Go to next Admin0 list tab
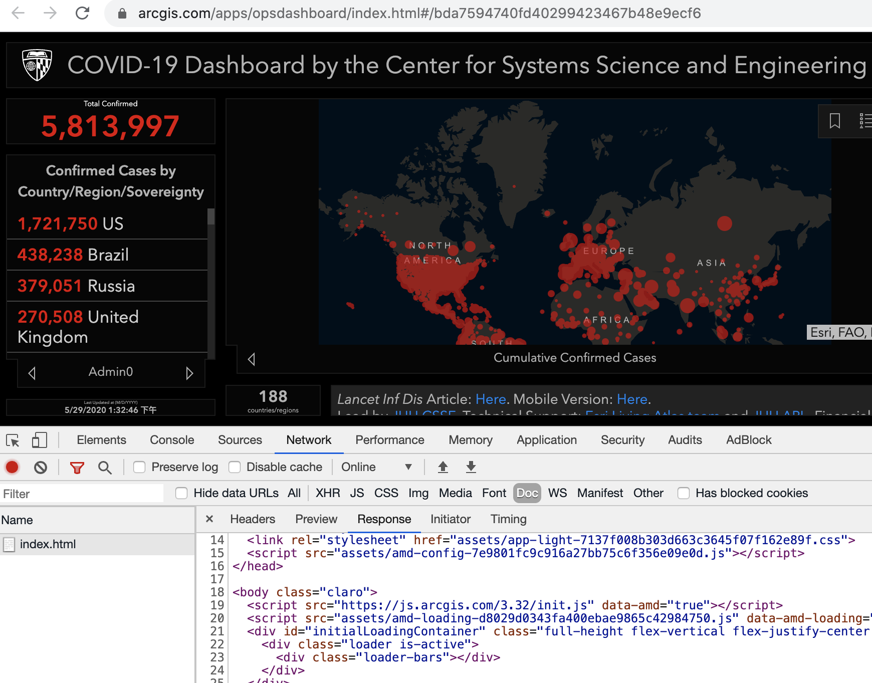 coord(189,373)
